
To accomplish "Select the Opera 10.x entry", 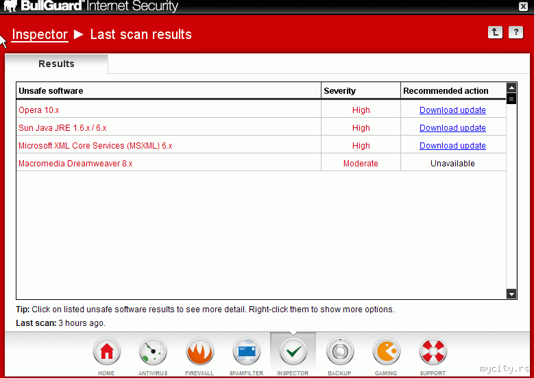I will point(39,110).
